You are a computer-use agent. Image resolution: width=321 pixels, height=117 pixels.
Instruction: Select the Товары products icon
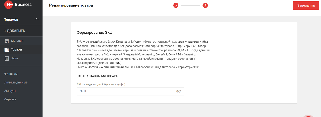[7, 50]
